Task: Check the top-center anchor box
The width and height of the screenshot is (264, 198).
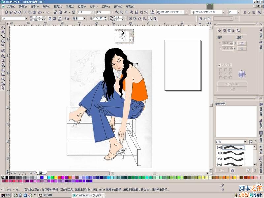Action: point(226,69)
